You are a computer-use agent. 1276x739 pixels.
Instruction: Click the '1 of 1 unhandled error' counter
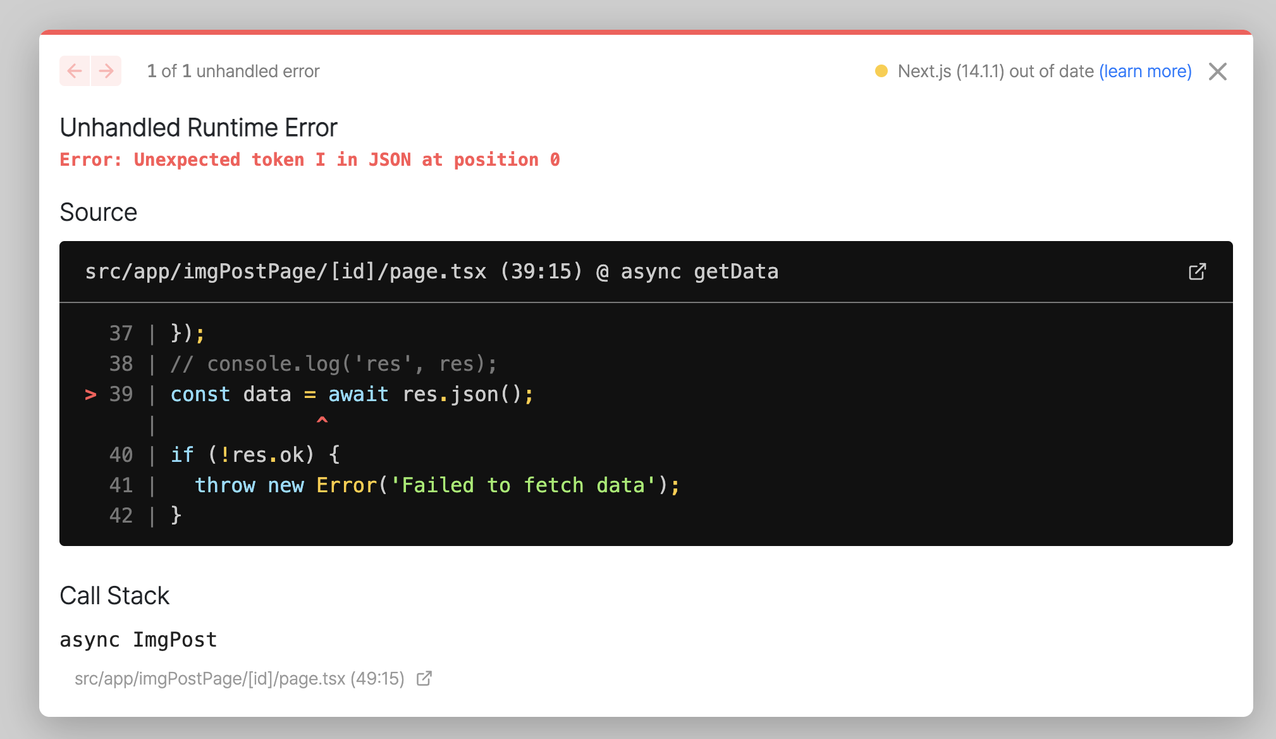click(233, 71)
